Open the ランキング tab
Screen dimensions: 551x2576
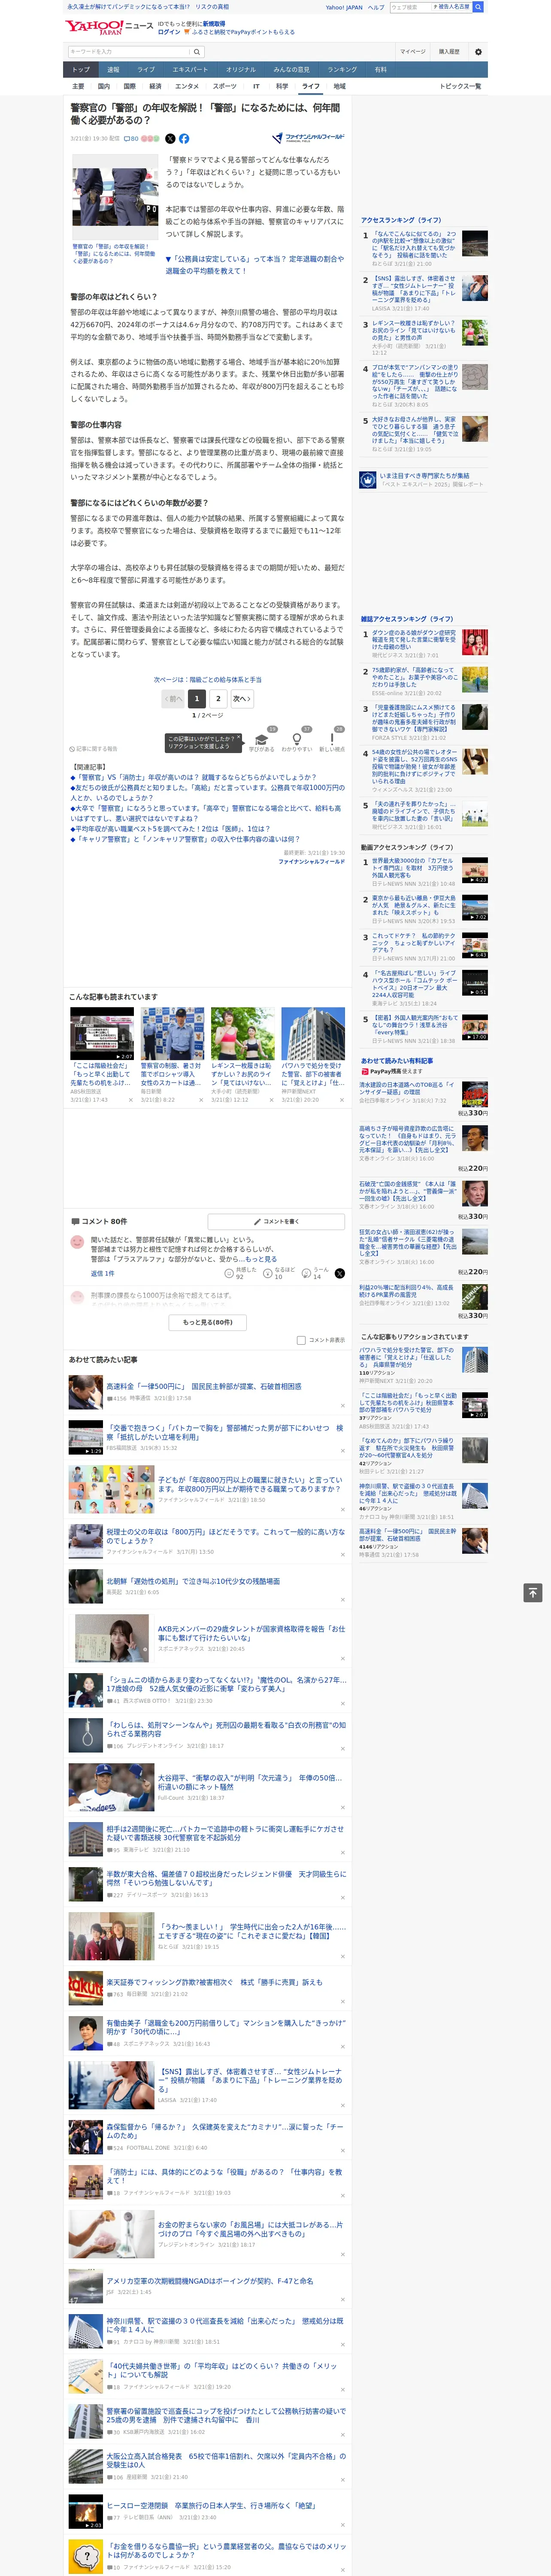(x=342, y=69)
